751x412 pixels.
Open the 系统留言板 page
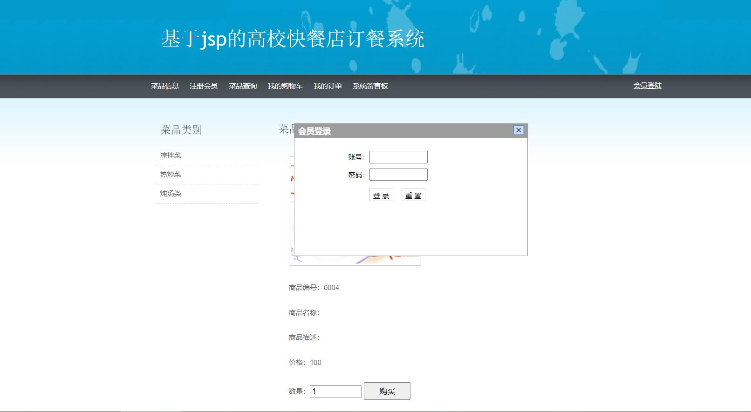point(370,86)
